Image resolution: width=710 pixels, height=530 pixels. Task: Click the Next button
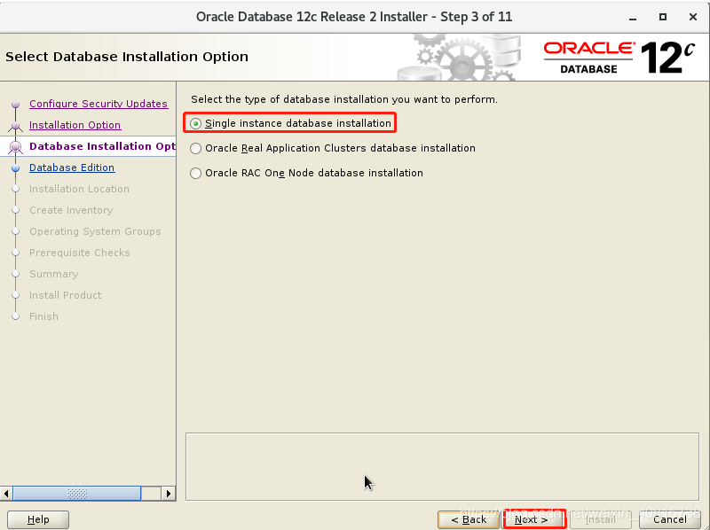(534, 519)
